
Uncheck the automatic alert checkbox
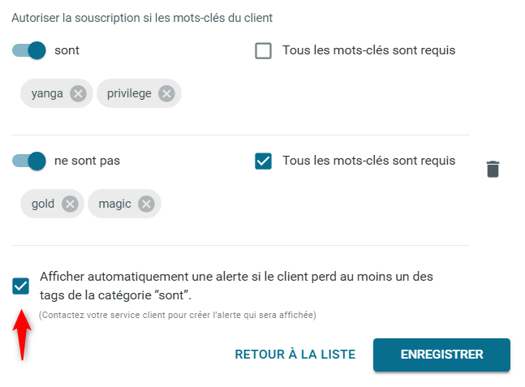coord(21,286)
